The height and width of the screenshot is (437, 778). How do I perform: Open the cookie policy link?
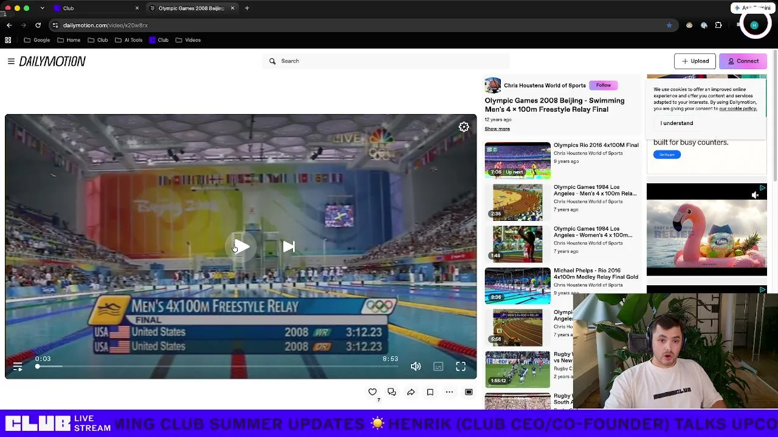tap(738, 109)
